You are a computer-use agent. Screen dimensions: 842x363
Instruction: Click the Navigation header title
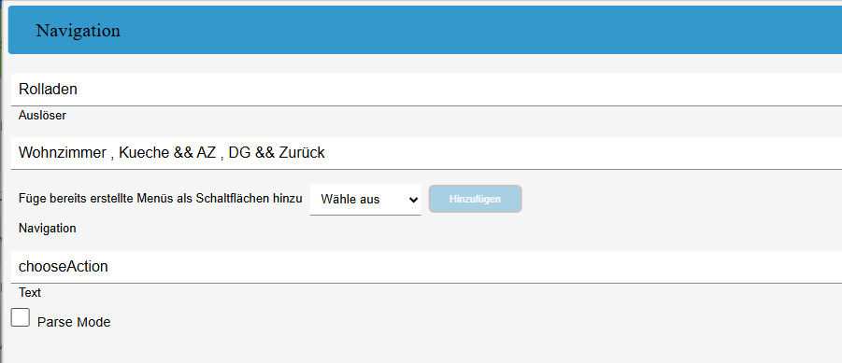[x=78, y=31]
